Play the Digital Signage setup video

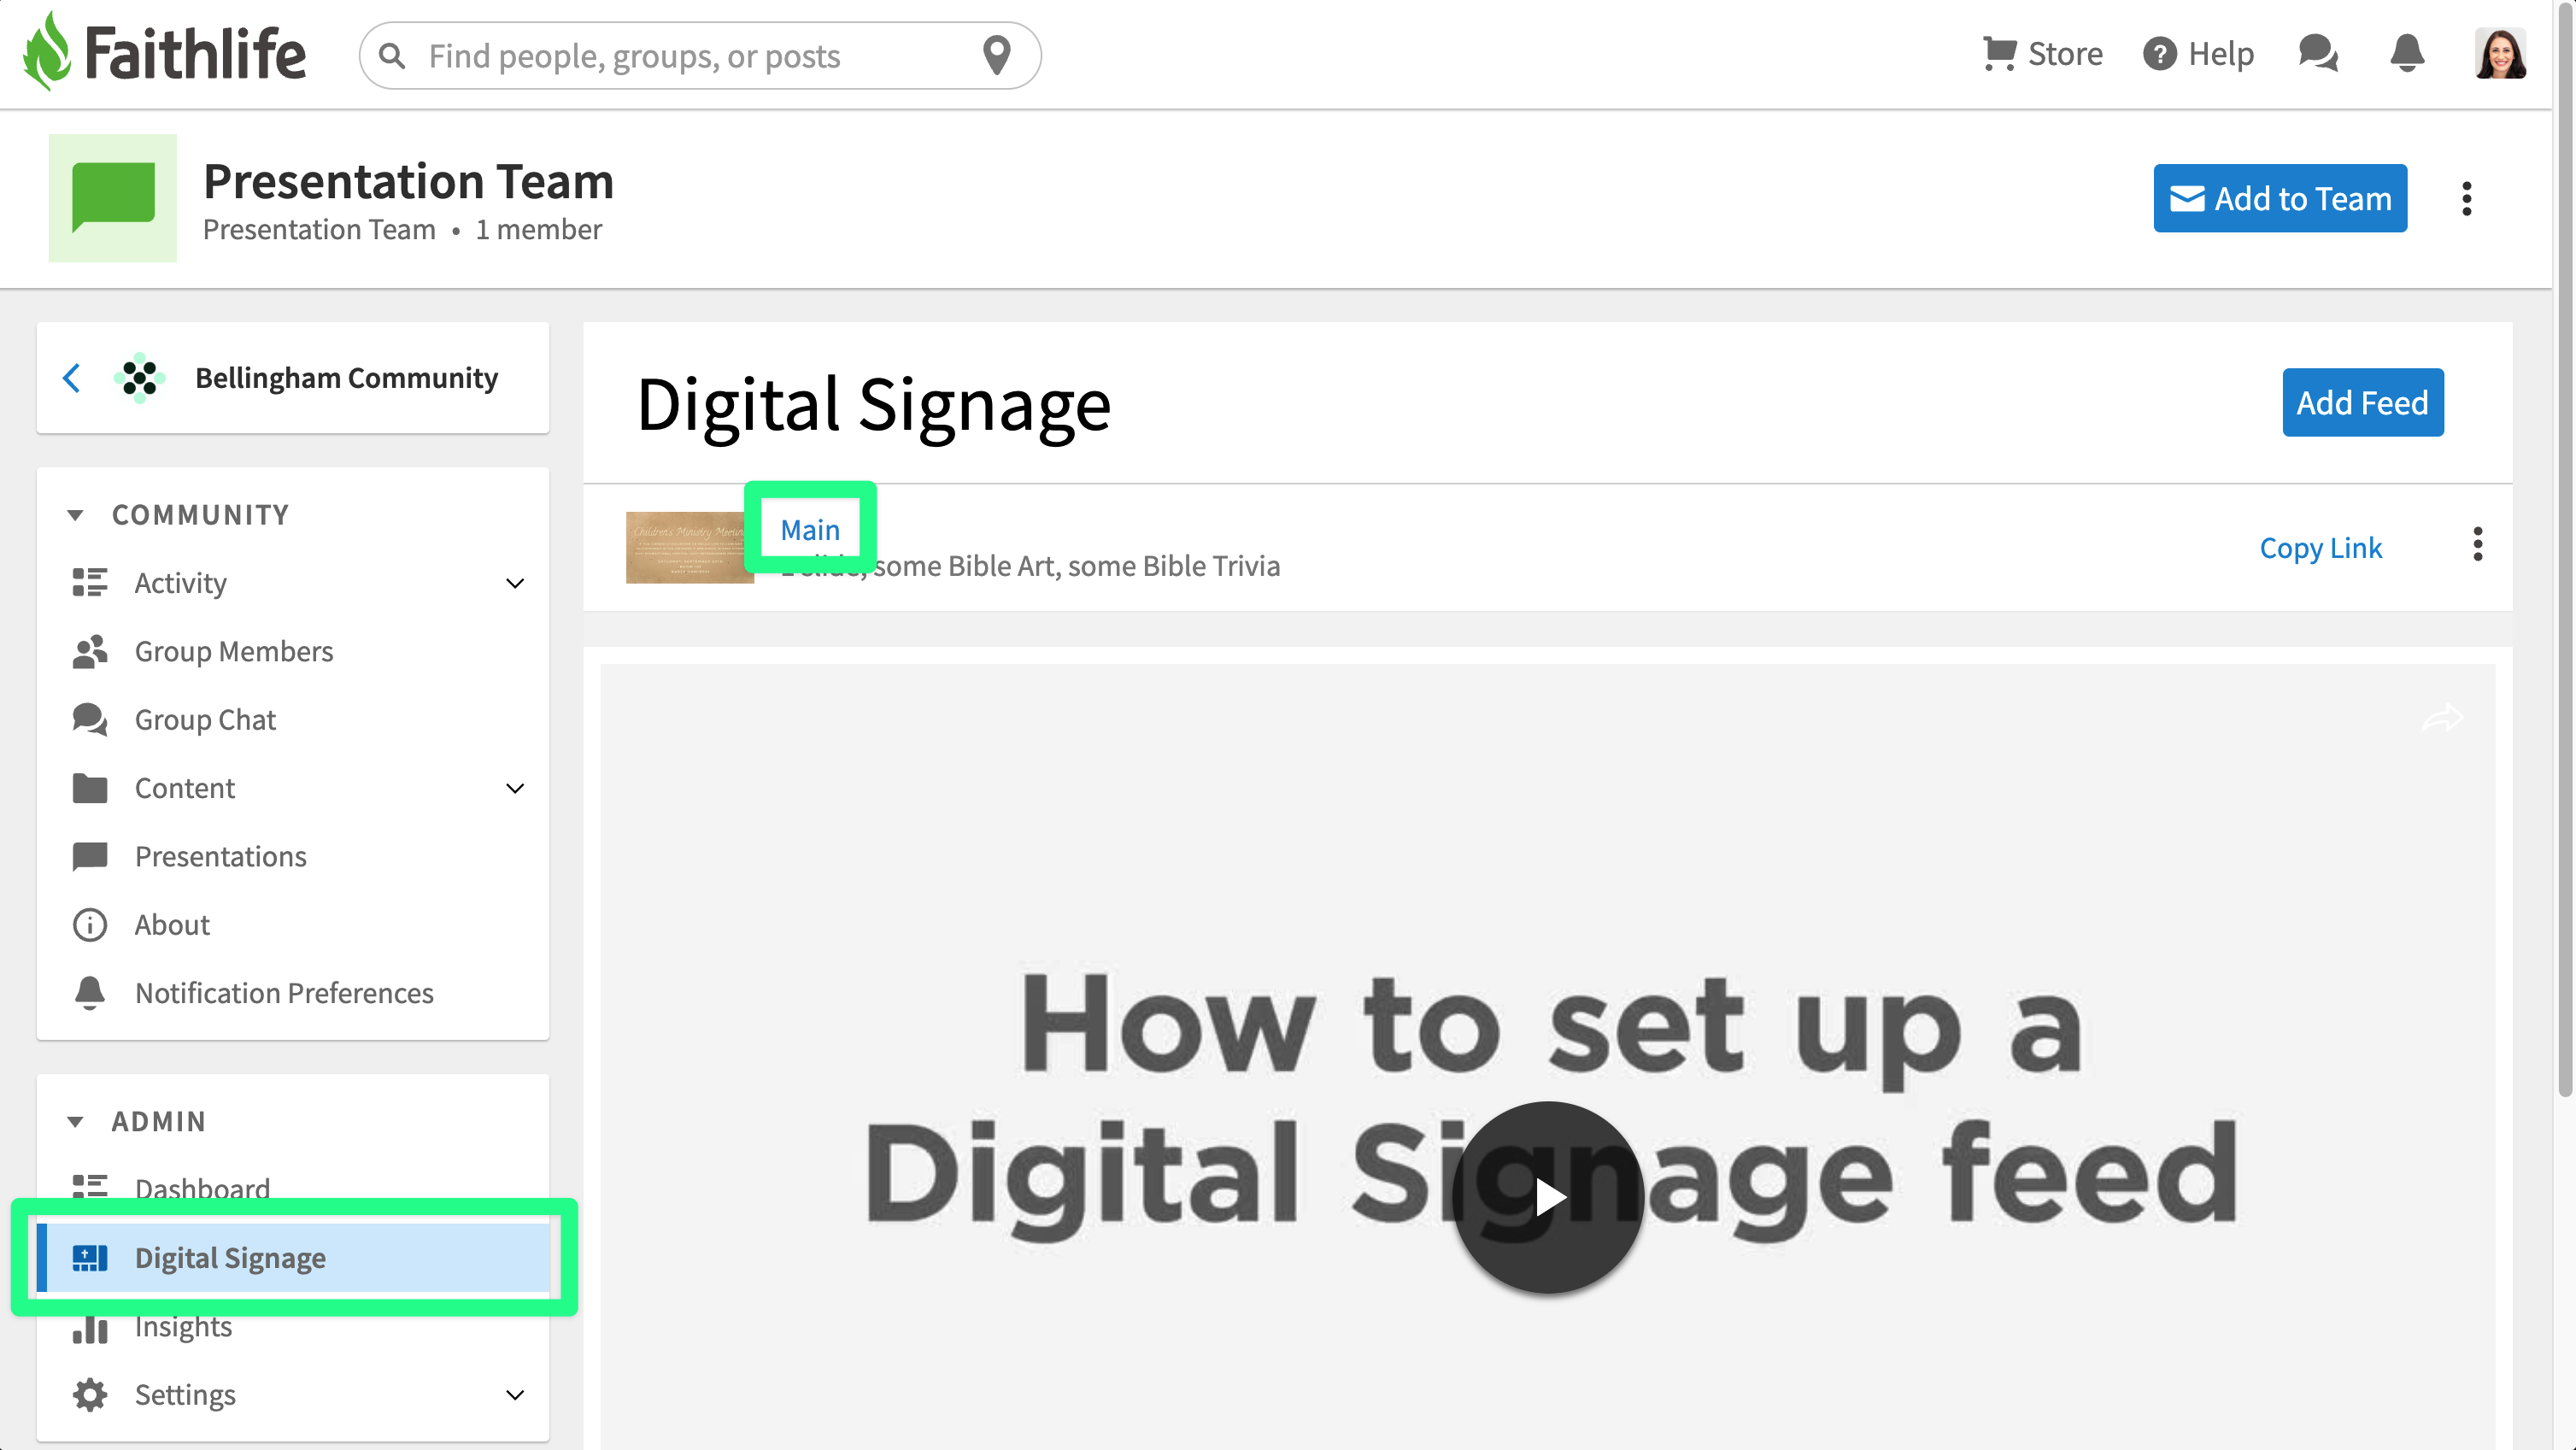[x=1547, y=1197]
